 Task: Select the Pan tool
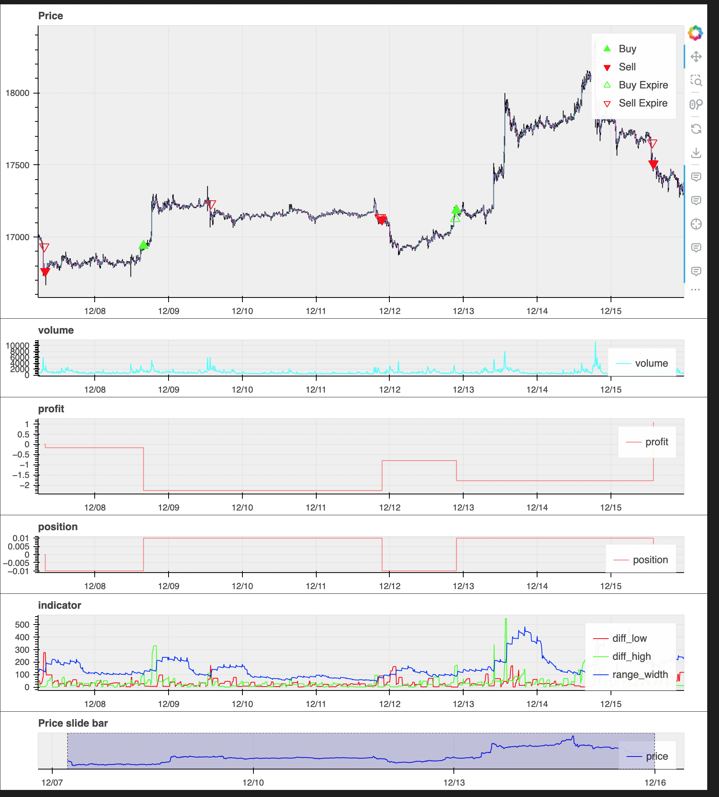tap(696, 57)
